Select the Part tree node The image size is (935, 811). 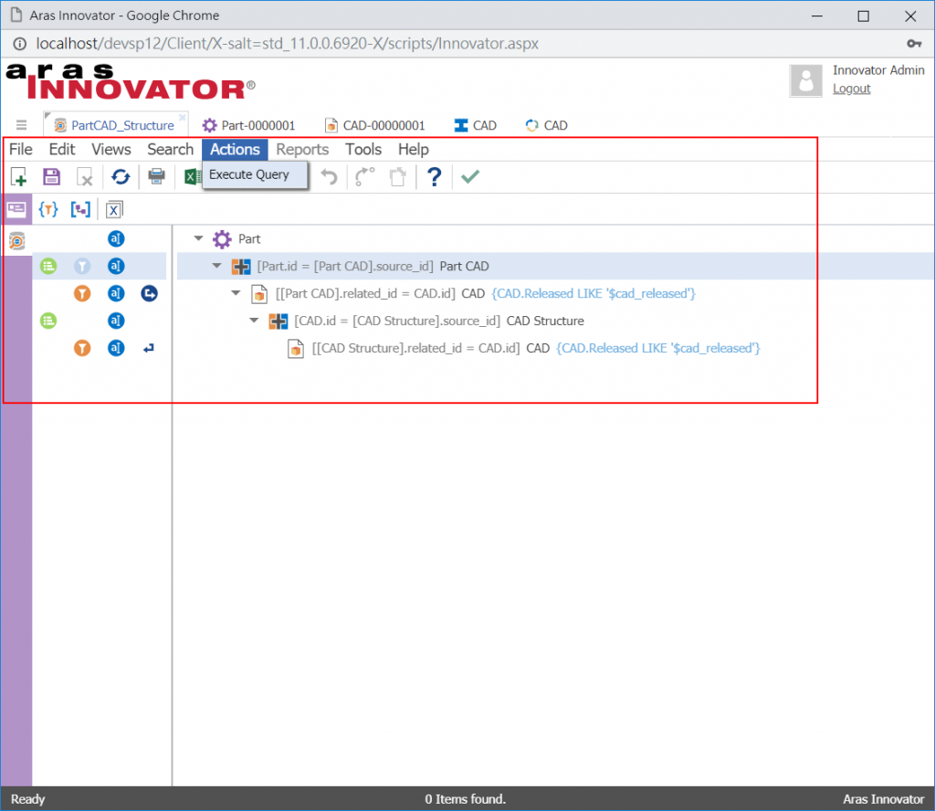click(x=249, y=238)
